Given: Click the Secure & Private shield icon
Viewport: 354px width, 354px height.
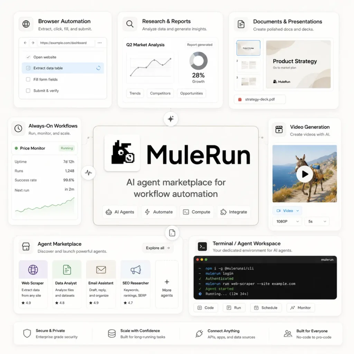Looking at the screenshot, I should 27,333.
